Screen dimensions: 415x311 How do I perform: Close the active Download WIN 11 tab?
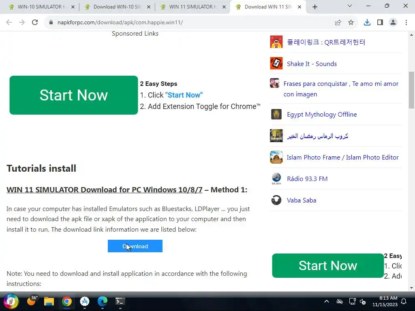click(x=299, y=7)
